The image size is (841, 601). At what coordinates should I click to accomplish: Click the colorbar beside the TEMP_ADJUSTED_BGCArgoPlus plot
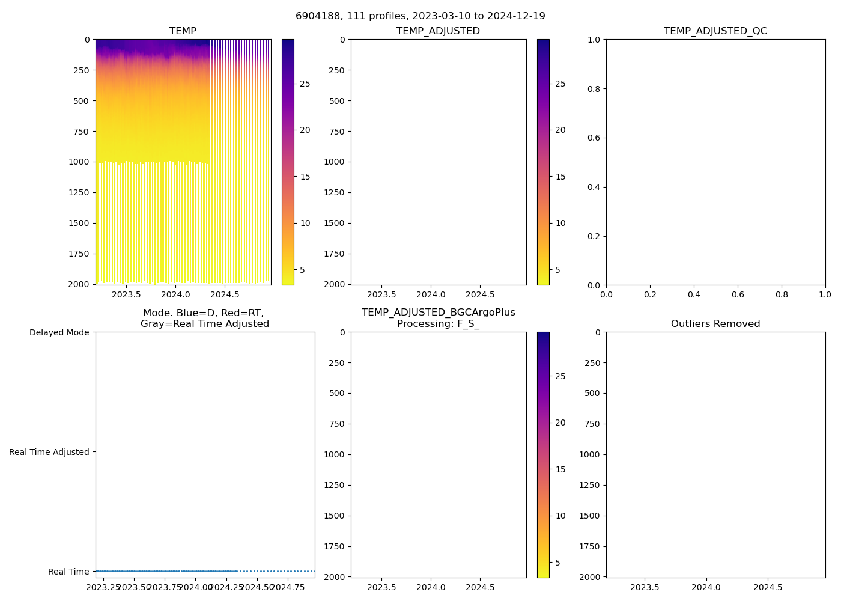click(x=543, y=454)
